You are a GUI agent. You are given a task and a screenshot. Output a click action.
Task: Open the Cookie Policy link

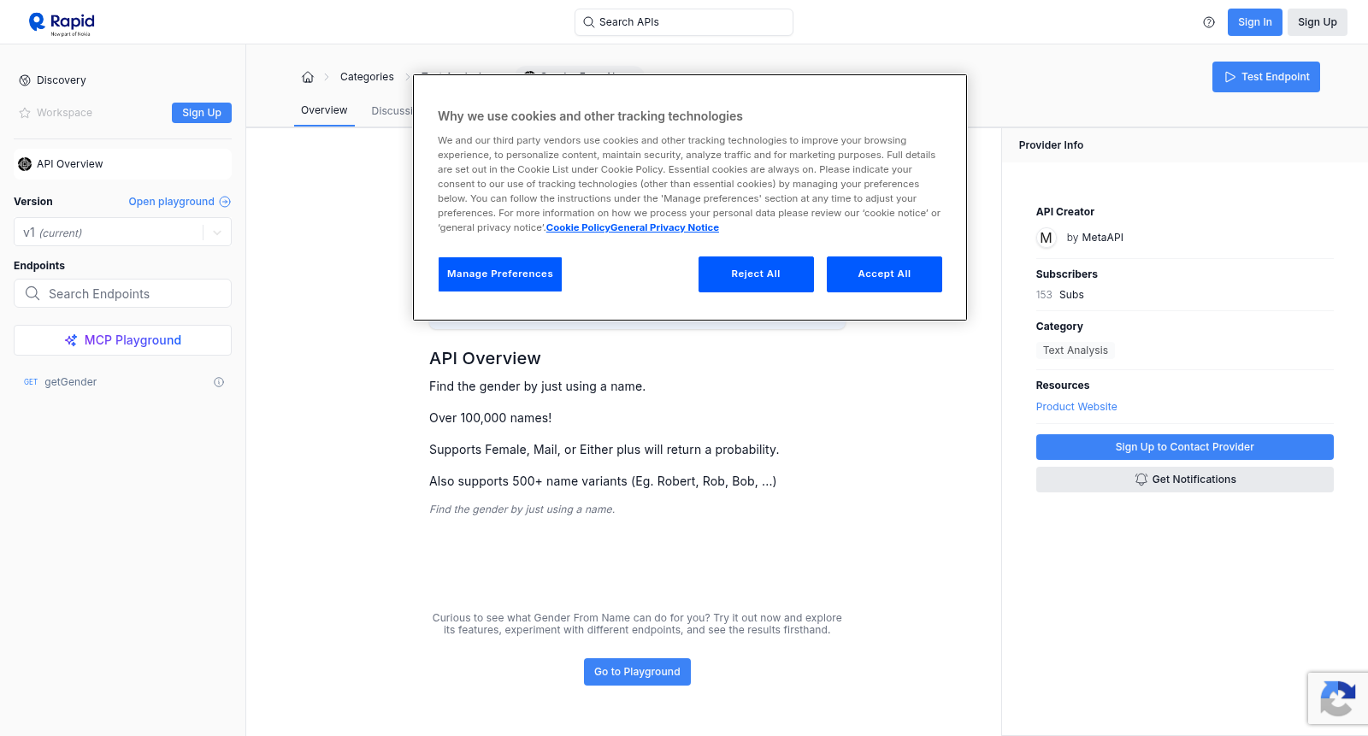point(578,227)
